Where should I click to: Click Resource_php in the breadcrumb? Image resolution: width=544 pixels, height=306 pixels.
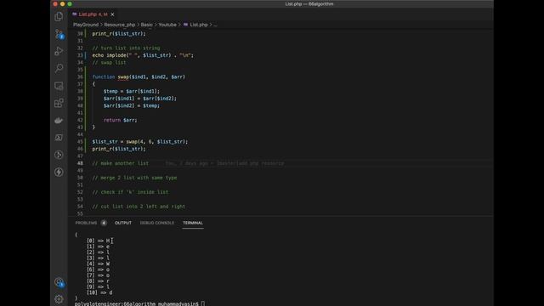tap(120, 25)
